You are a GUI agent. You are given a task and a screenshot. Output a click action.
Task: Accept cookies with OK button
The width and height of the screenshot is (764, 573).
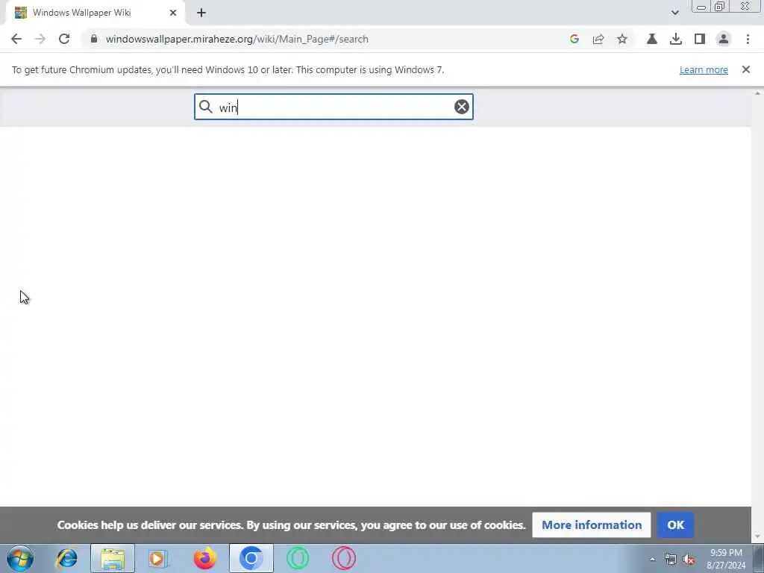675,525
